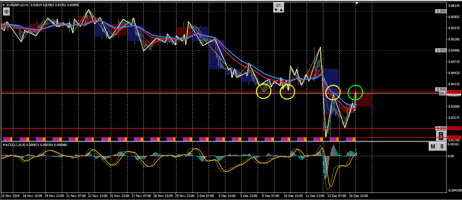Click the 16 Dec 15:00 time label
Image resolution: width=462 pixels, height=200 pixels.
(x=359, y=196)
